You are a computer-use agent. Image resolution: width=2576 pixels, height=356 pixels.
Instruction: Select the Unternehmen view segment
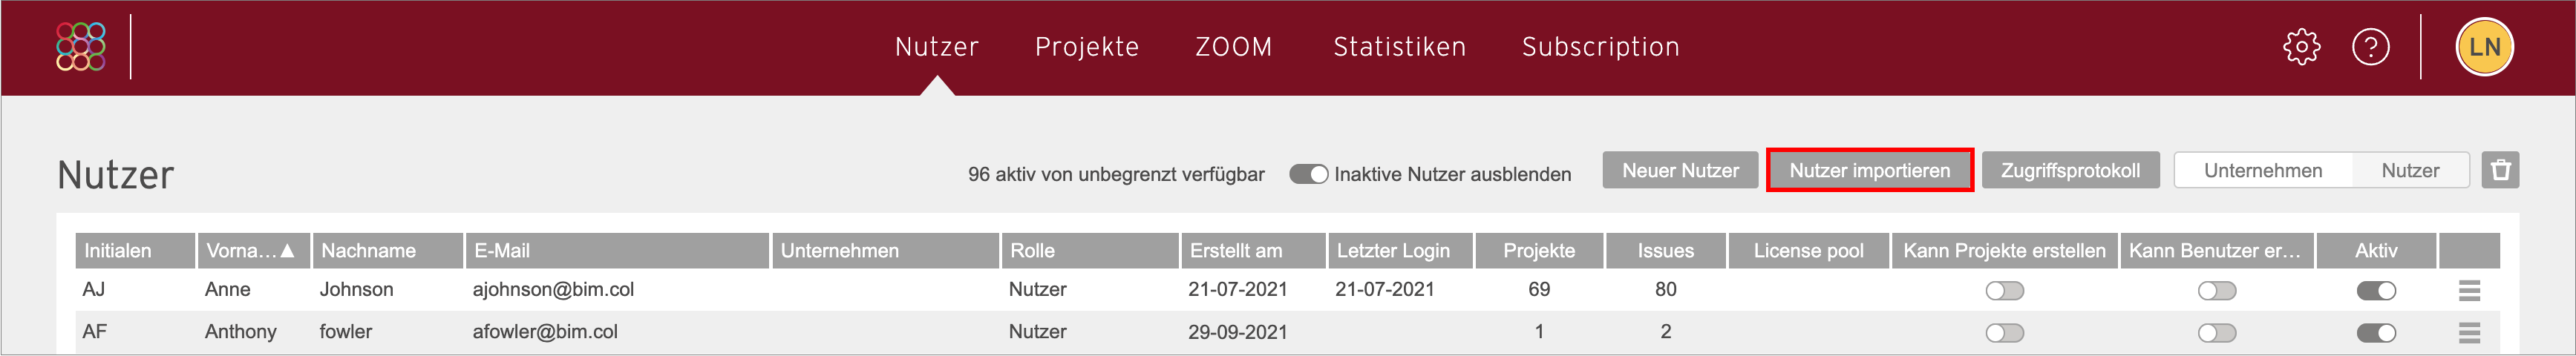(x=2263, y=170)
